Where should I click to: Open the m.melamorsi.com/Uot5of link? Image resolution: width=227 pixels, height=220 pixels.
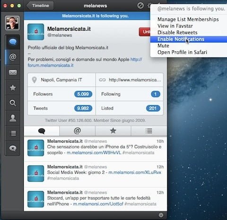coord(98,204)
